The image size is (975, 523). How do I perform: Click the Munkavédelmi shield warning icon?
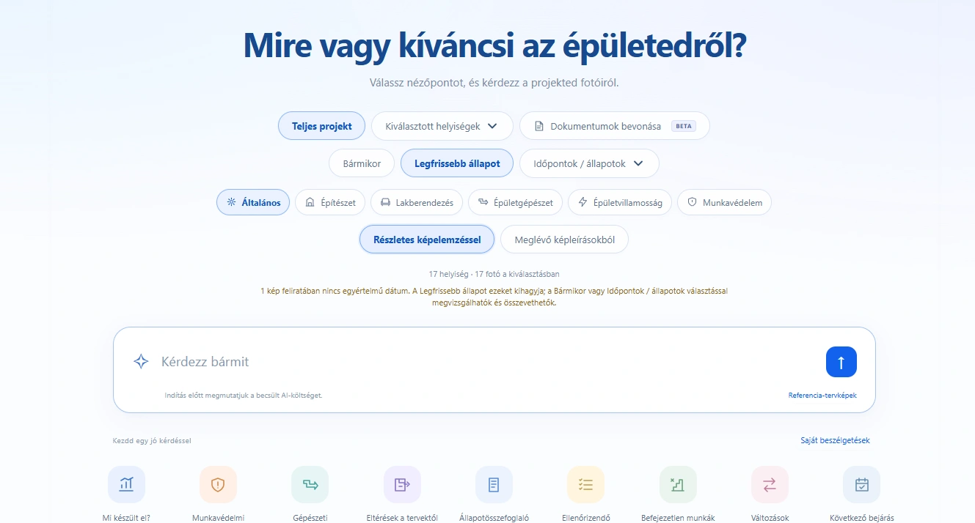218,484
